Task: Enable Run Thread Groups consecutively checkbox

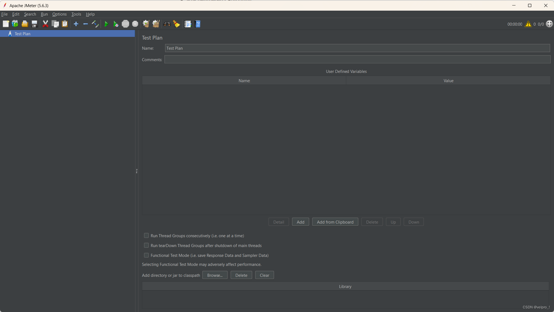Action: tap(146, 236)
